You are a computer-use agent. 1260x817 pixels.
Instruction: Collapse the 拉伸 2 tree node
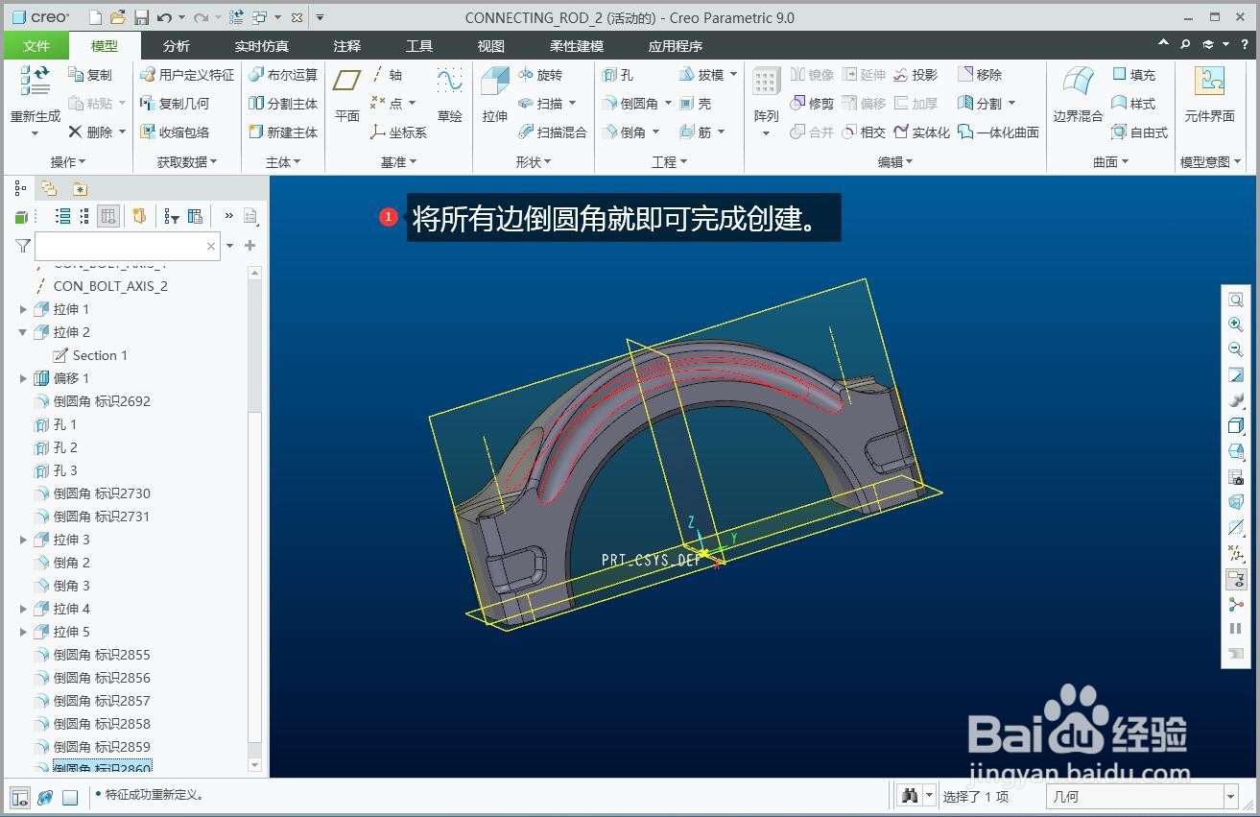23,332
